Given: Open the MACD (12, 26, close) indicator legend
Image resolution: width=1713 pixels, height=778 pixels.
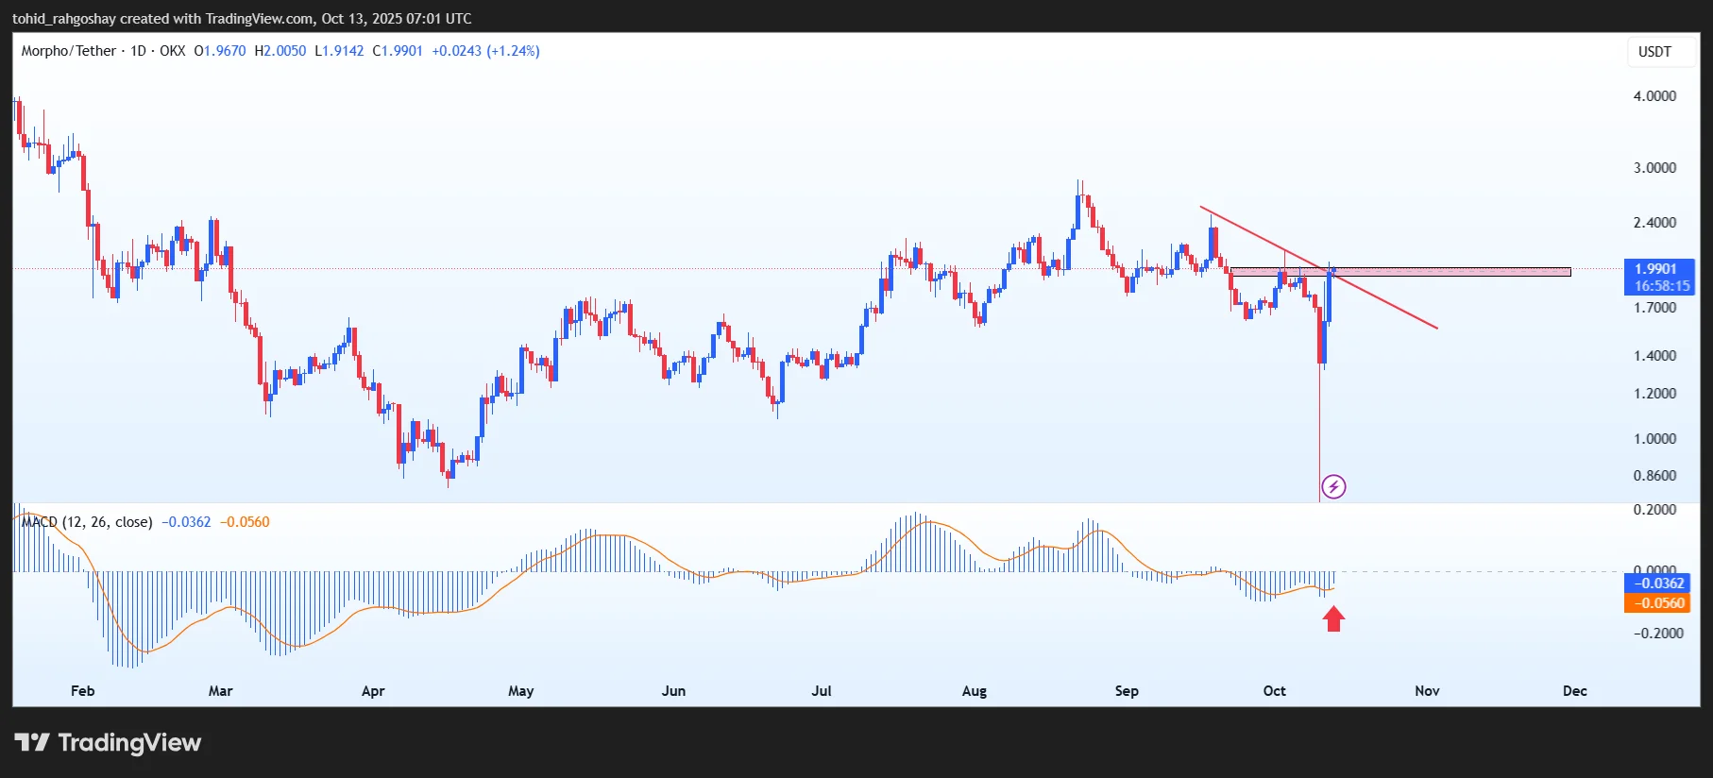Looking at the screenshot, I should [87, 522].
